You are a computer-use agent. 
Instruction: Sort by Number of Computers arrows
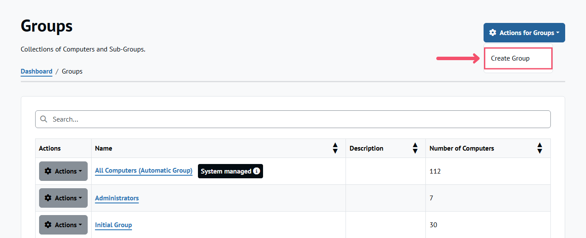(x=540, y=148)
